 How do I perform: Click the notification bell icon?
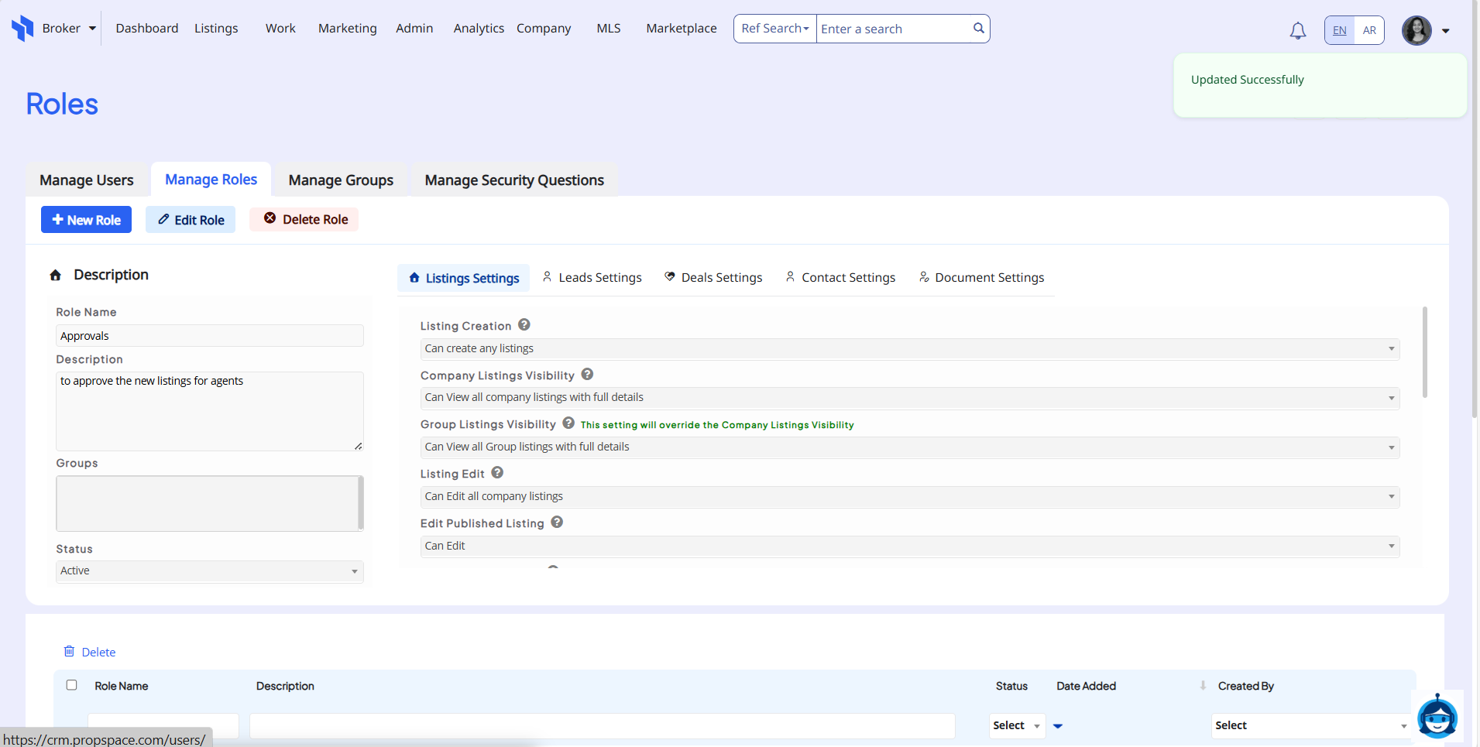pos(1297,30)
